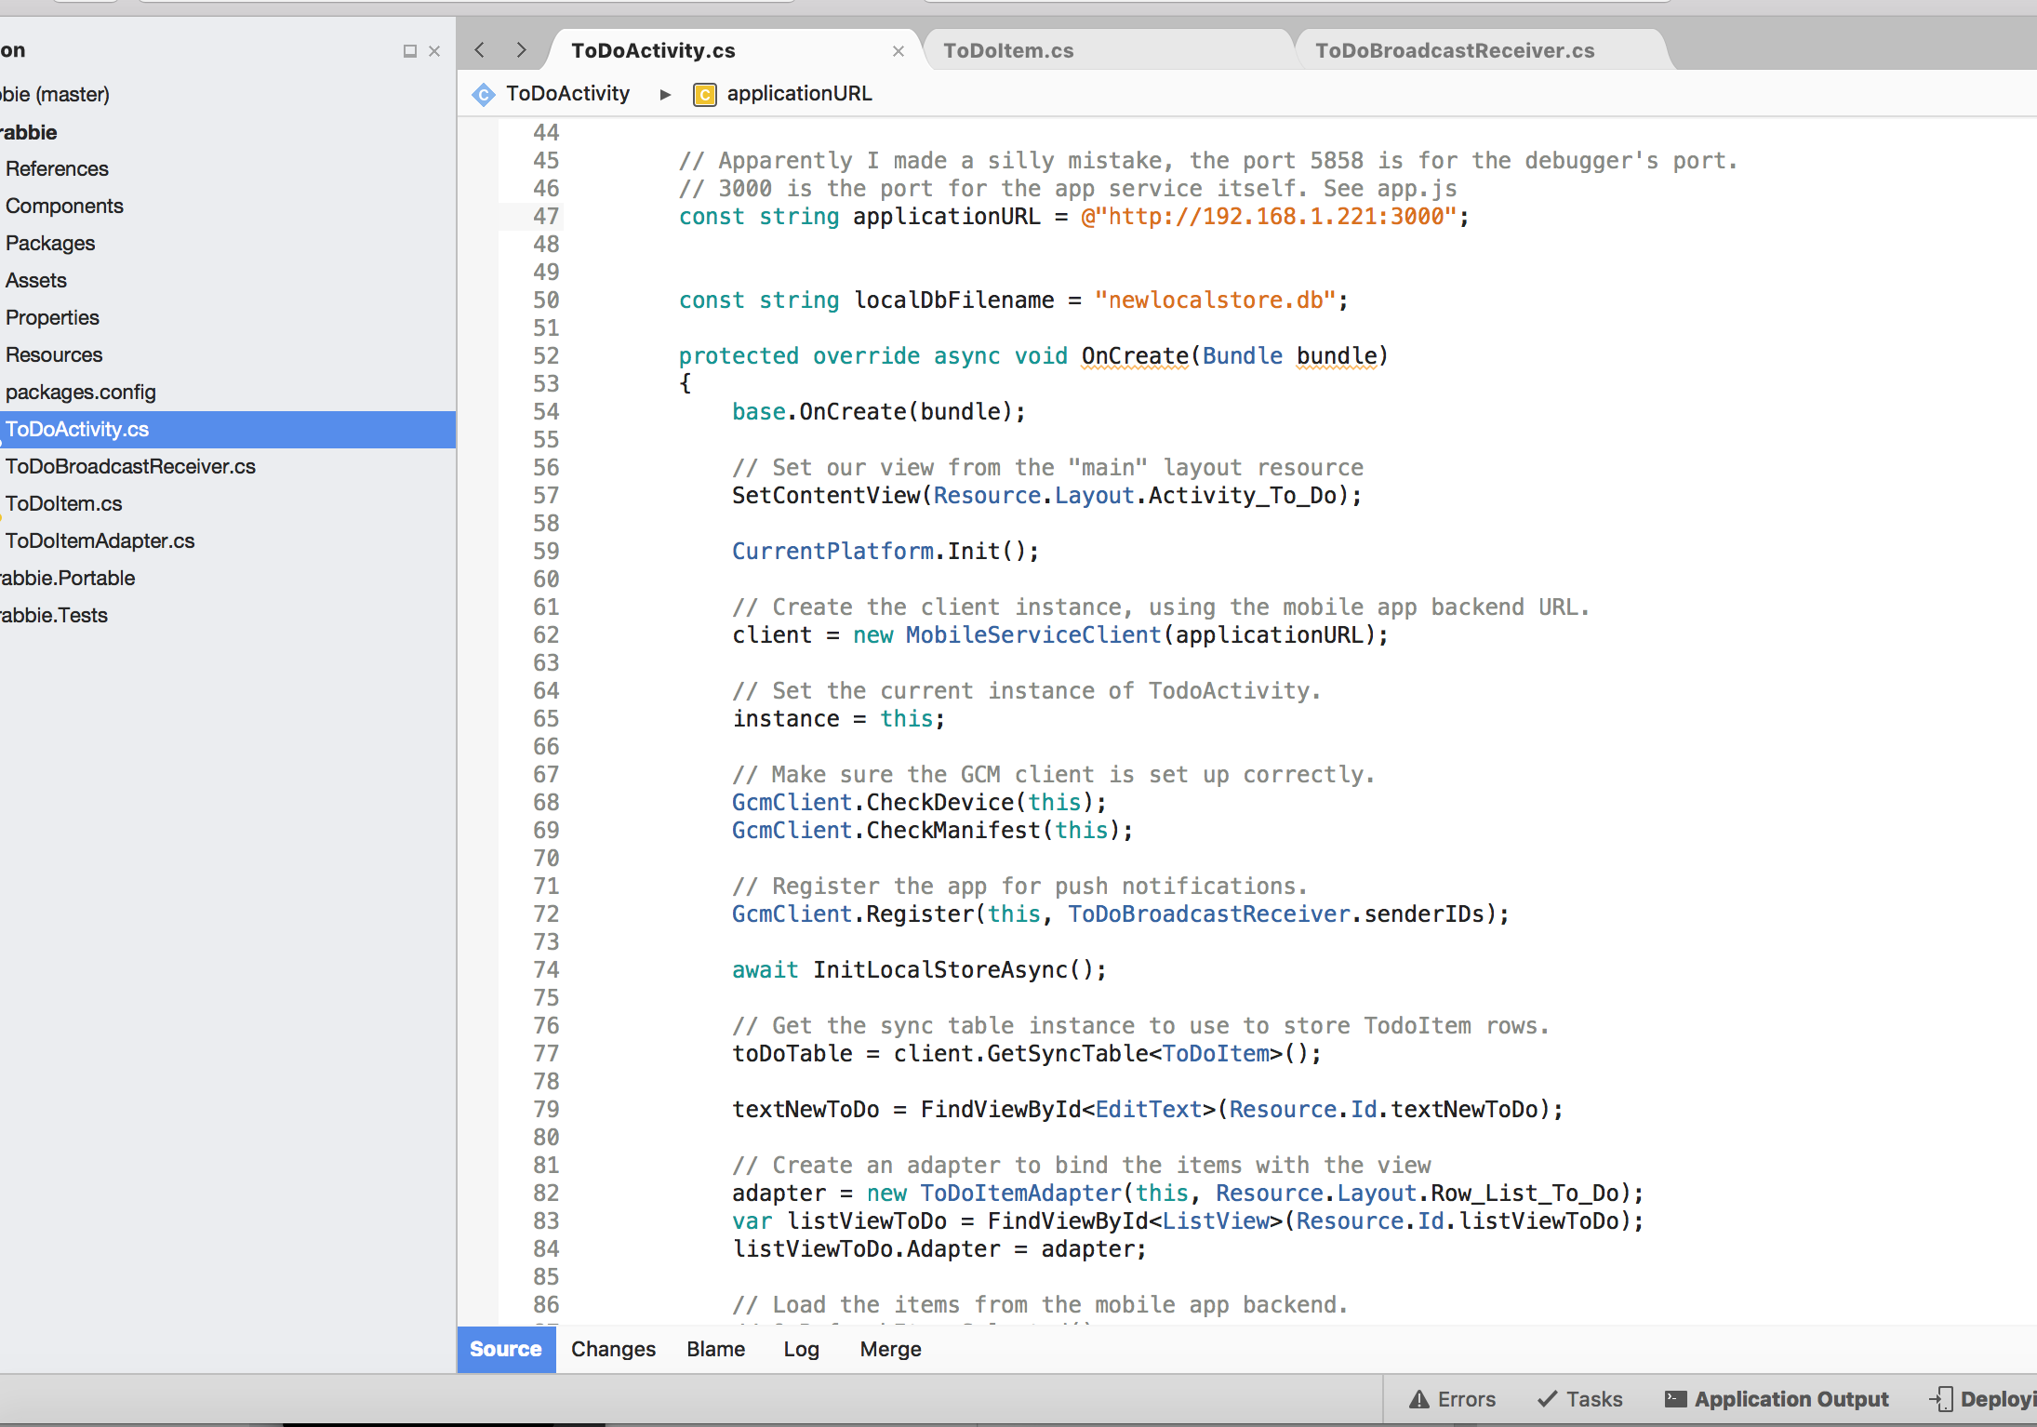Open the Blame view tab
This screenshot has height=1427, width=2037.
point(715,1349)
